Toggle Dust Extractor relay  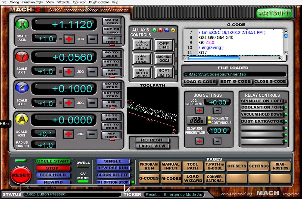262,121
